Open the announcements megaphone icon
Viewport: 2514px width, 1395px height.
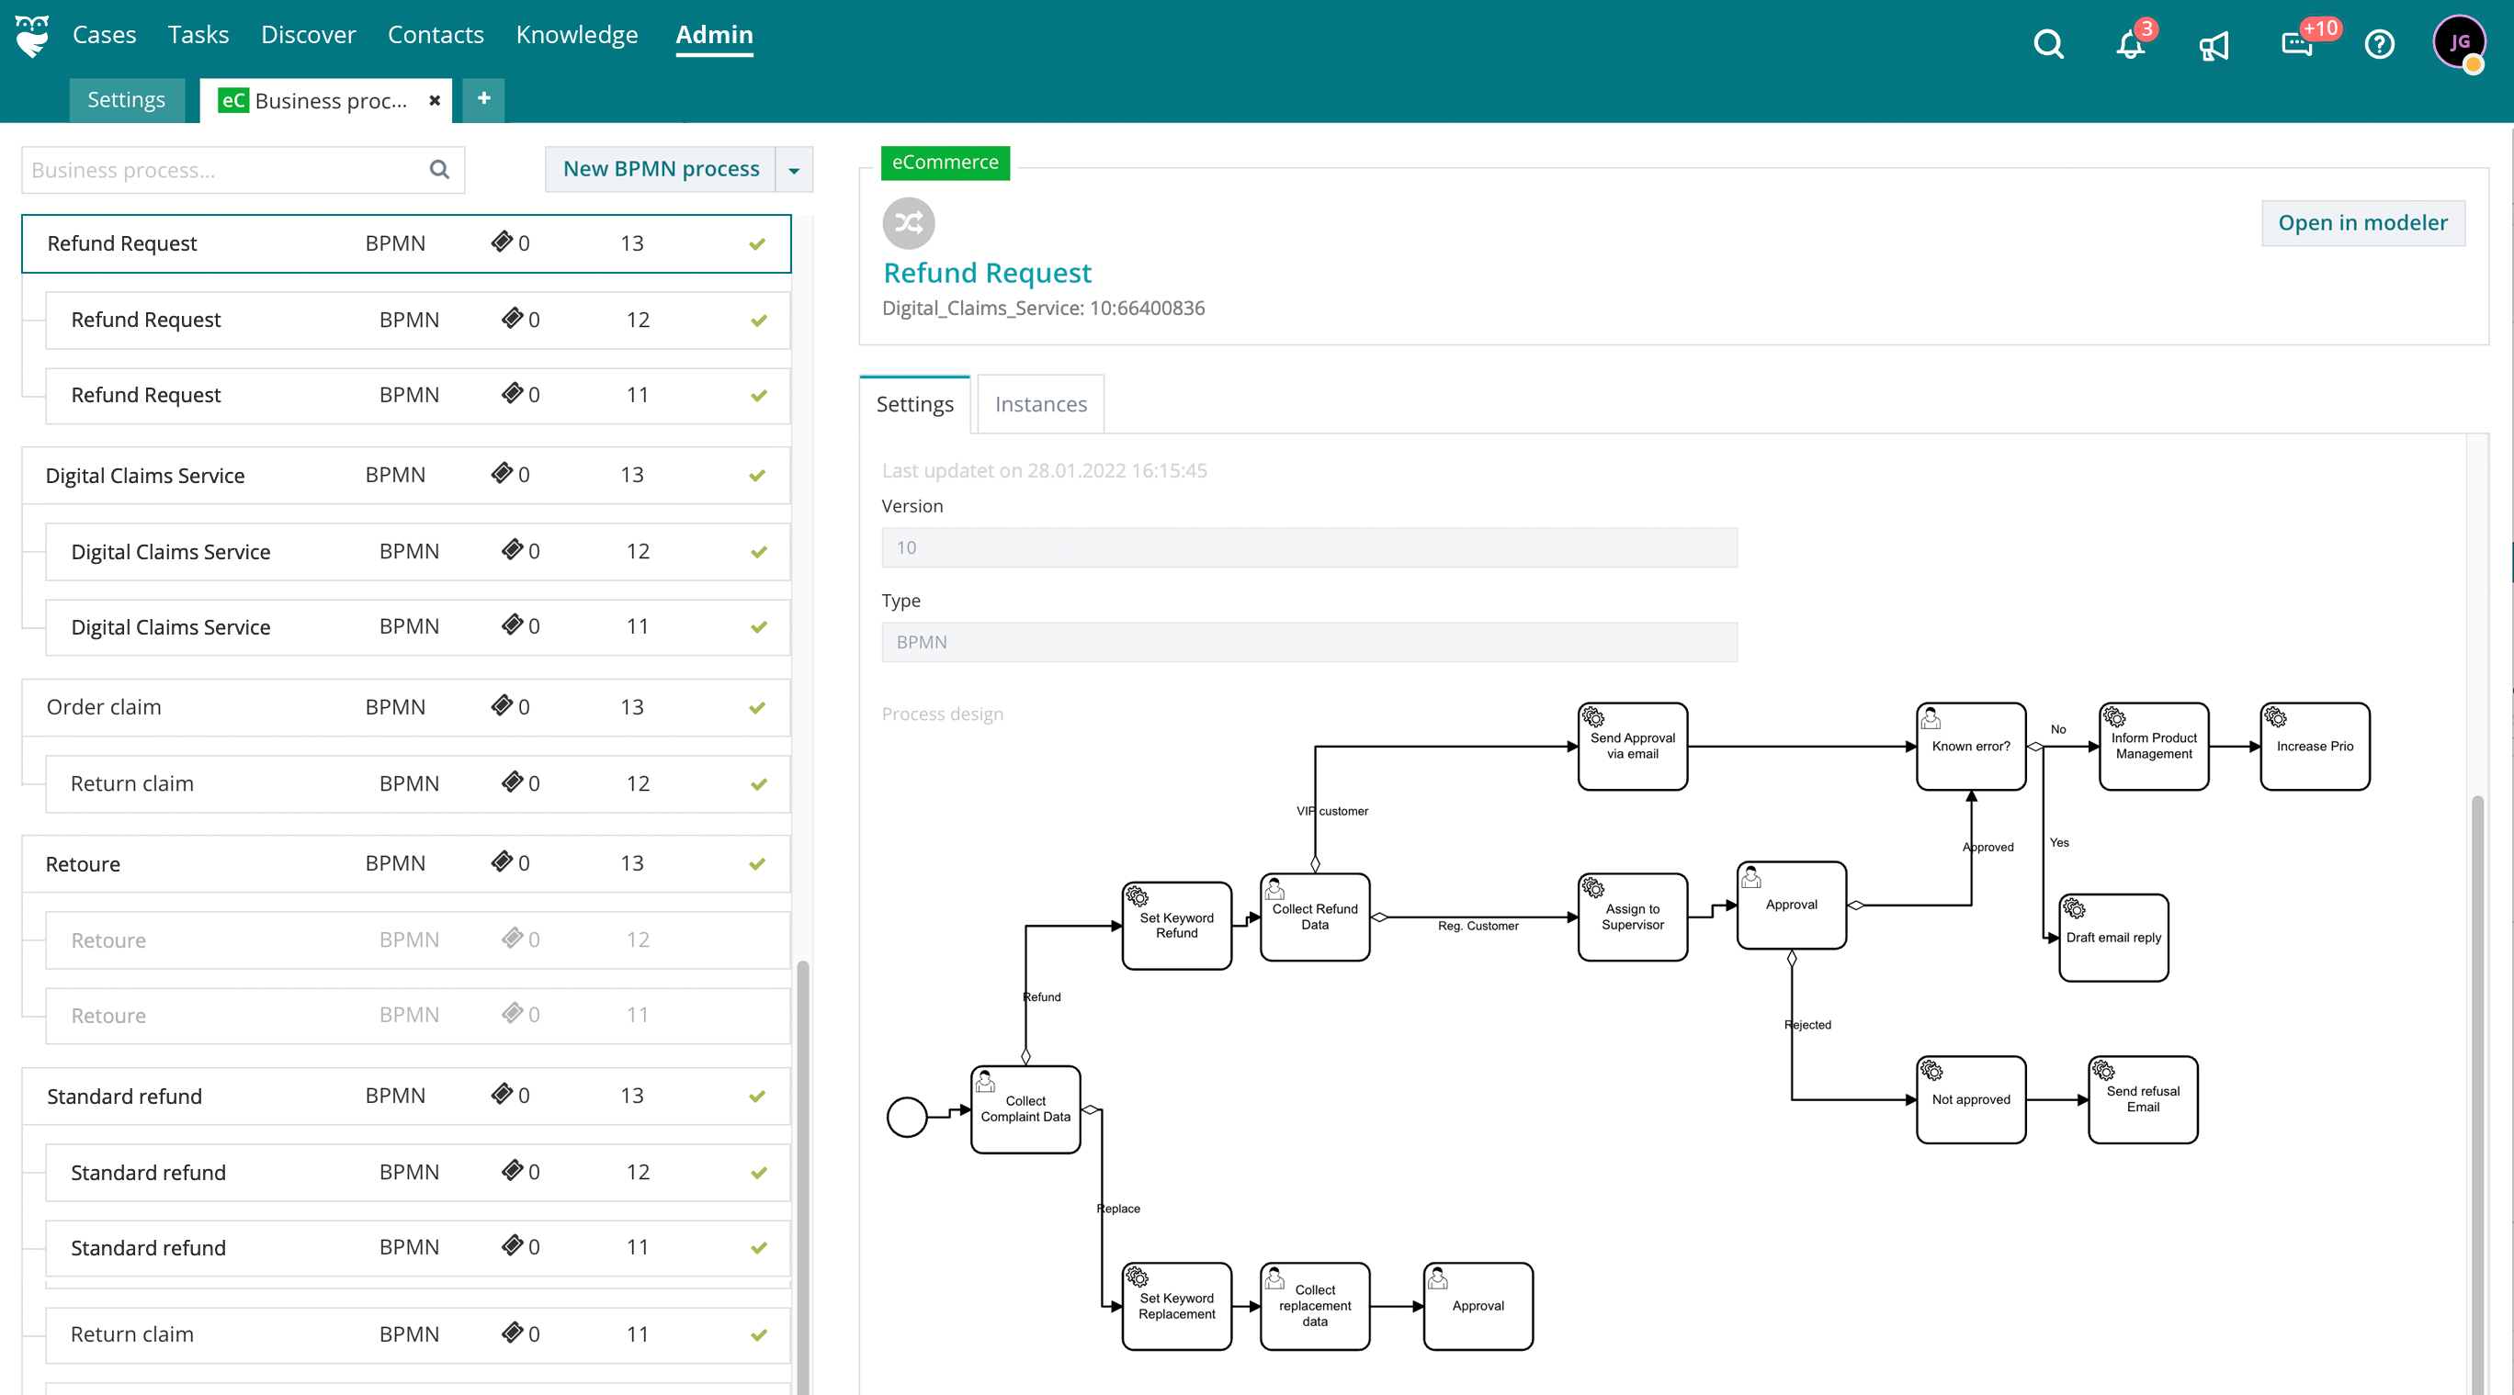[x=2214, y=44]
